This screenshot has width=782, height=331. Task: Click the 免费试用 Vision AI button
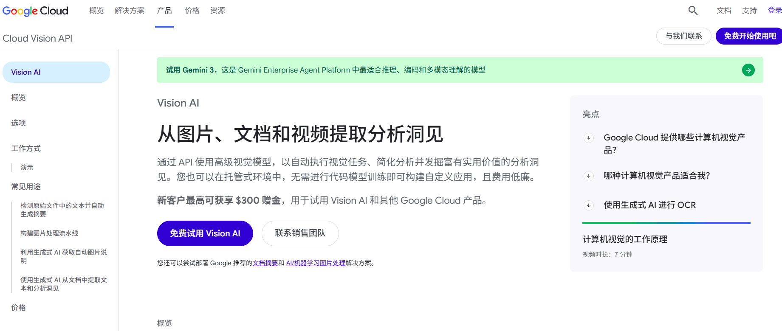pyautogui.click(x=205, y=233)
